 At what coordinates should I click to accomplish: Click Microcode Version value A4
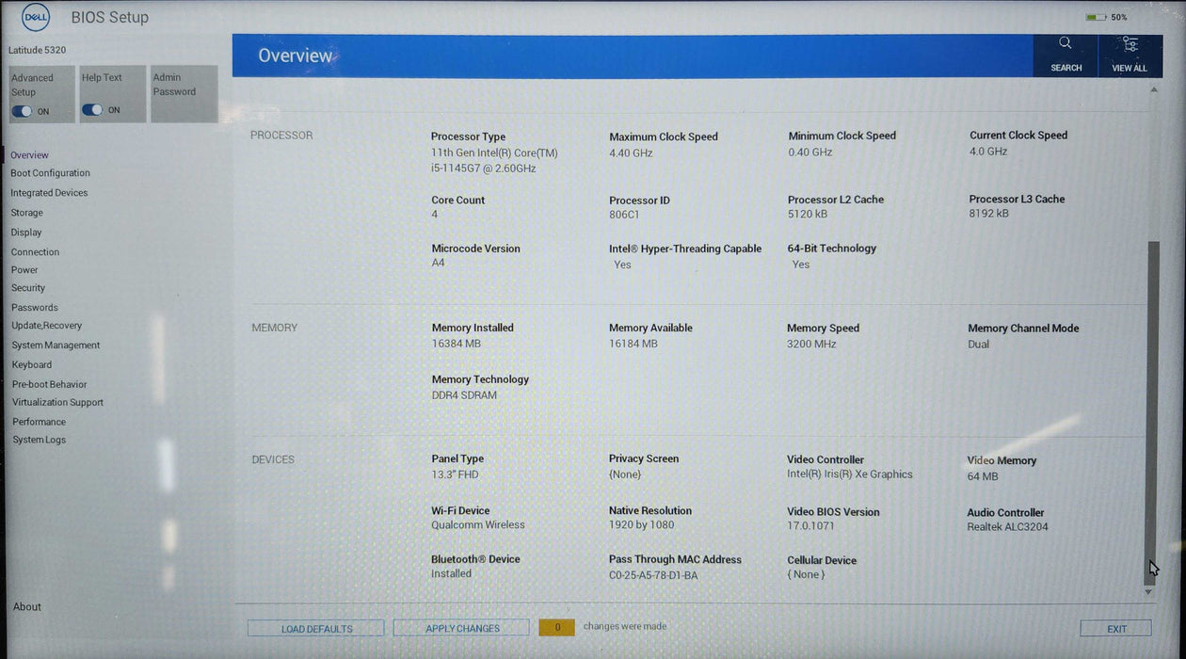click(x=438, y=263)
